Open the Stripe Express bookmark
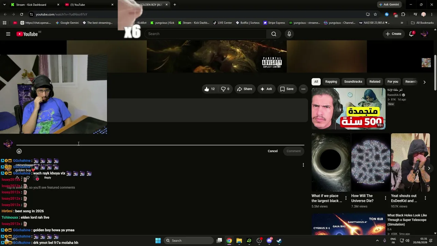 (274, 23)
